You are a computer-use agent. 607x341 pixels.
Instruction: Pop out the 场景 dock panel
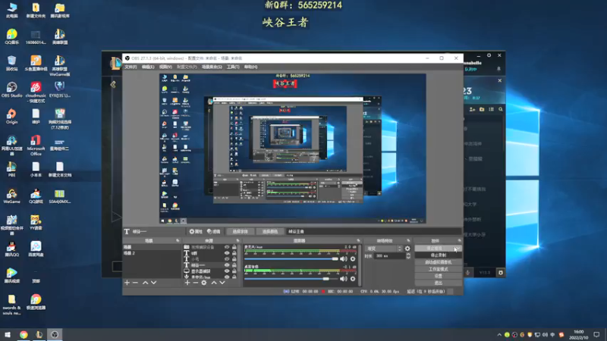[178, 240]
